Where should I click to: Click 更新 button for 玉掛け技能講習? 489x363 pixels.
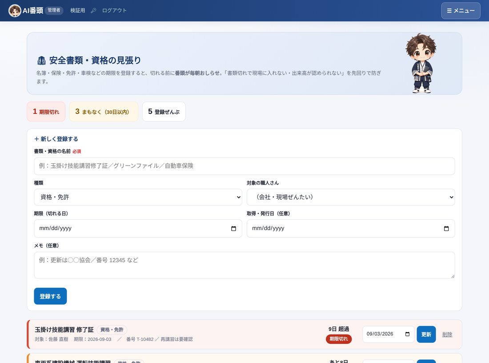[x=426, y=335]
